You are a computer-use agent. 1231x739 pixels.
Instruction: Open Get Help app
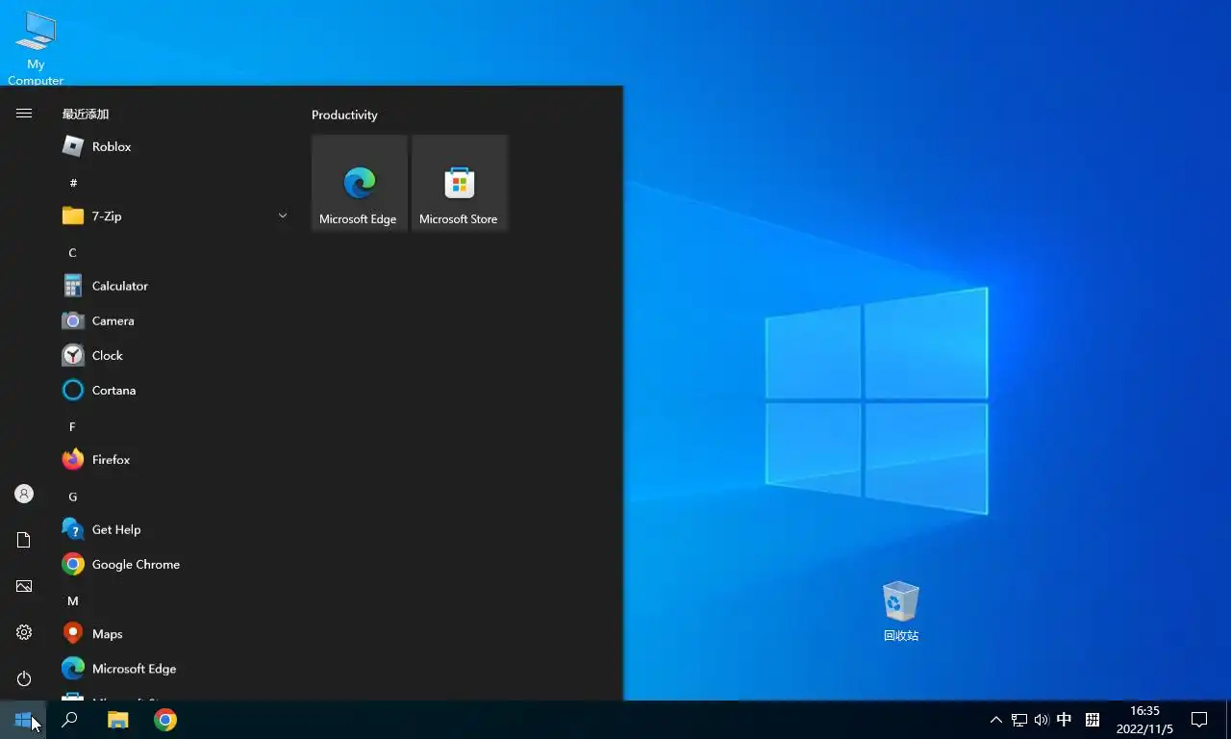176,529
